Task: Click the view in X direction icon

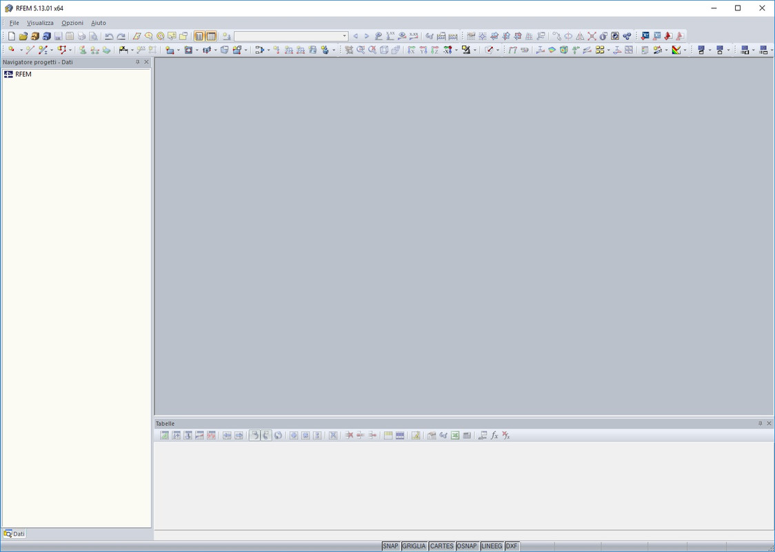Action: [x=411, y=50]
